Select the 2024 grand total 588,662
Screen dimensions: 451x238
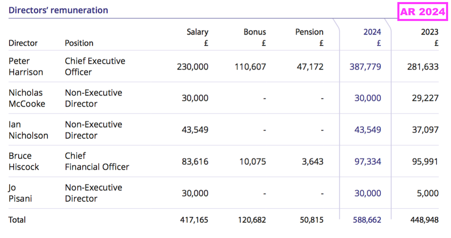pos(367,220)
